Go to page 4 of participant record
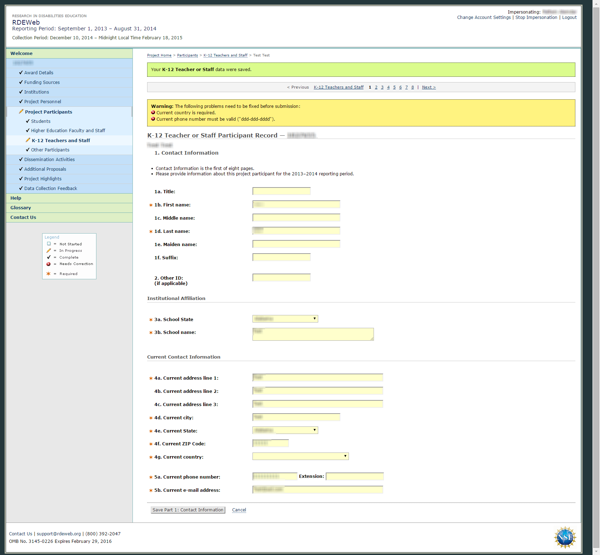The height and width of the screenshot is (555, 600). tap(388, 87)
